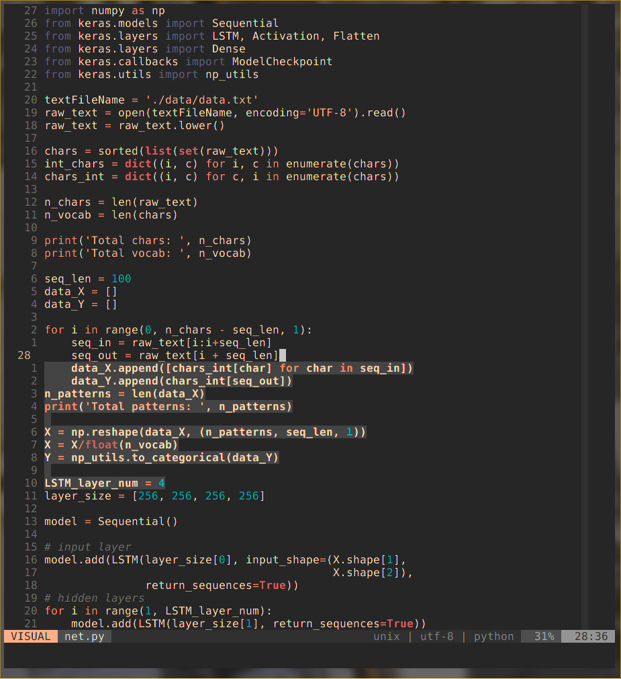The image size is (621, 679).
Task: Click 'Dense' in the keras.layers import
Action: tap(229, 48)
